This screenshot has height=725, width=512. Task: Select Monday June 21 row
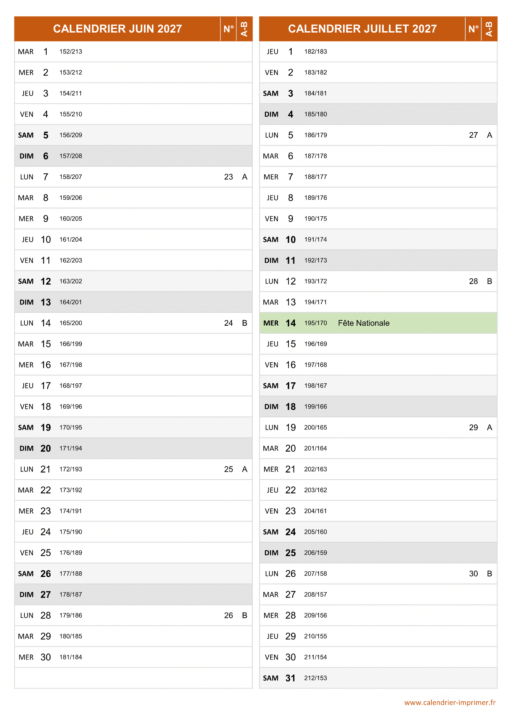[133, 469]
